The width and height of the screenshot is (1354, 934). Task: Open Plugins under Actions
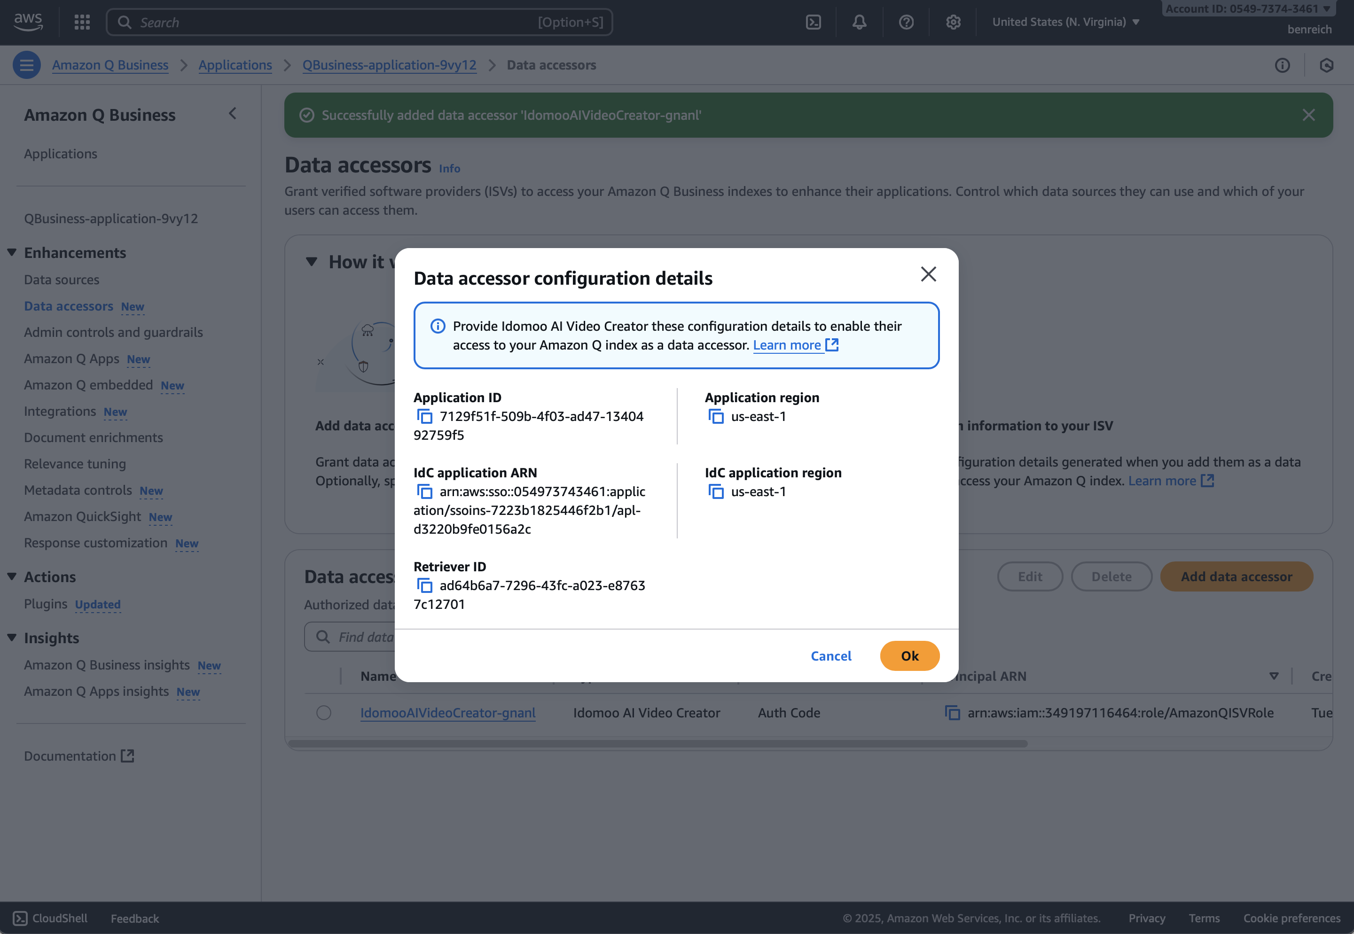46,604
